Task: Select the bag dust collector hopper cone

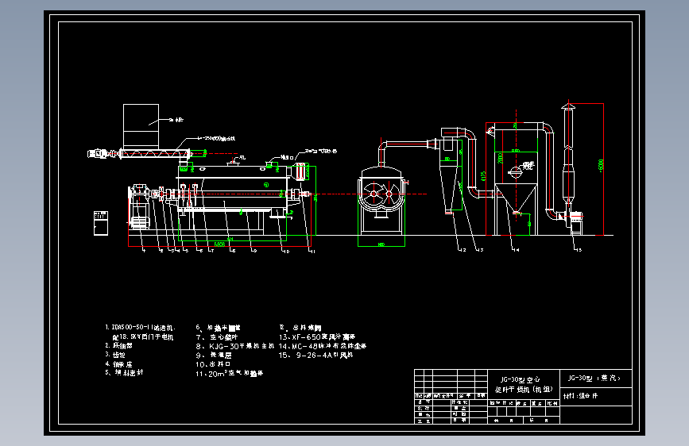Action: [x=516, y=198]
